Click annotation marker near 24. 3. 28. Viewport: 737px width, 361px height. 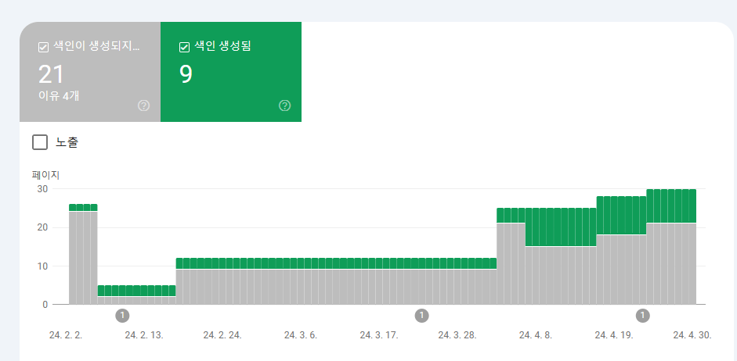point(421,316)
